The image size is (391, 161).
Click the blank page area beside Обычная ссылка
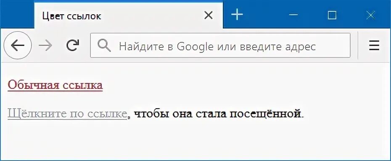point(244,85)
